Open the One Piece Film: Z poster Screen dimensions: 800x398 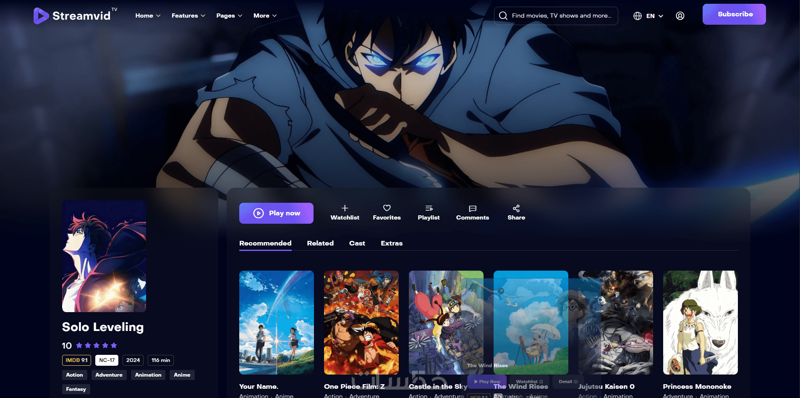361,323
